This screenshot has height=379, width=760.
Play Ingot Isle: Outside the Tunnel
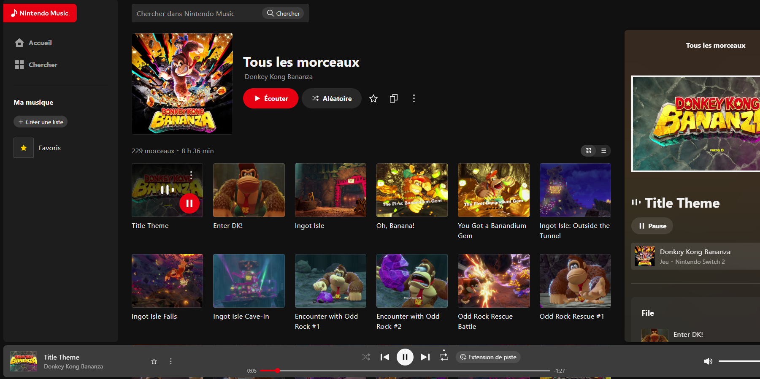[575, 190]
